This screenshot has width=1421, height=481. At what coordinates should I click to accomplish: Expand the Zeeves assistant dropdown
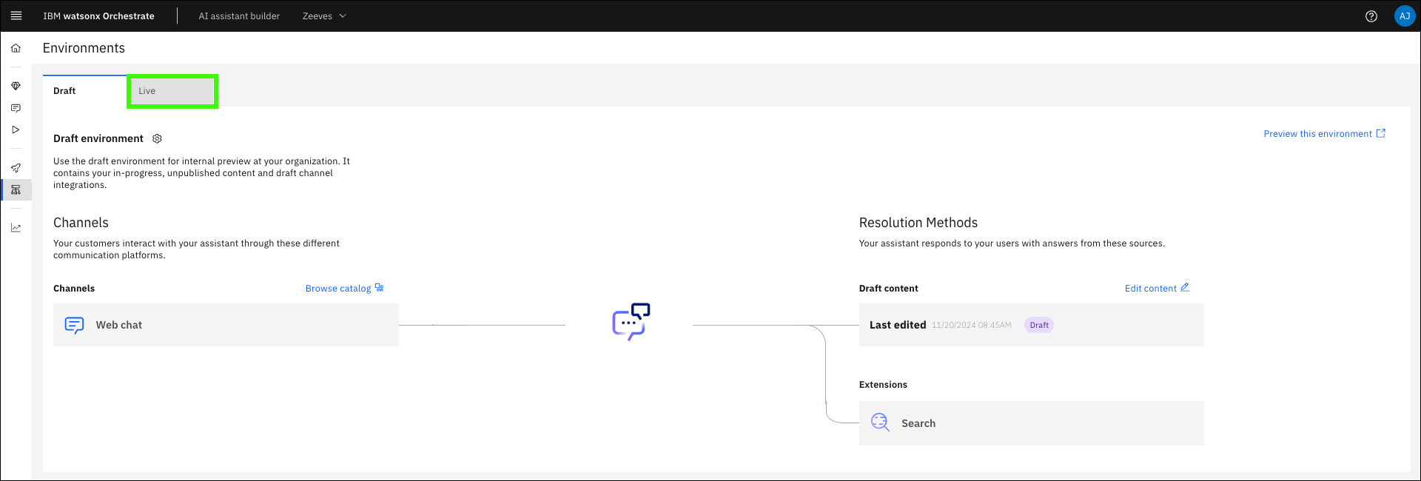pyautogui.click(x=324, y=16)
